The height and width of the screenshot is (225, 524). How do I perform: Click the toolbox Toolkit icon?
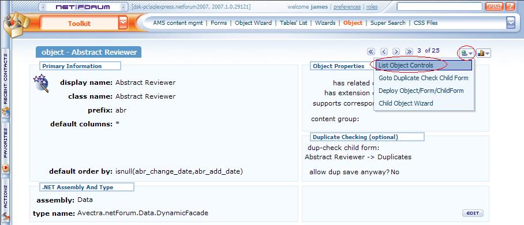tap(17, 24)
